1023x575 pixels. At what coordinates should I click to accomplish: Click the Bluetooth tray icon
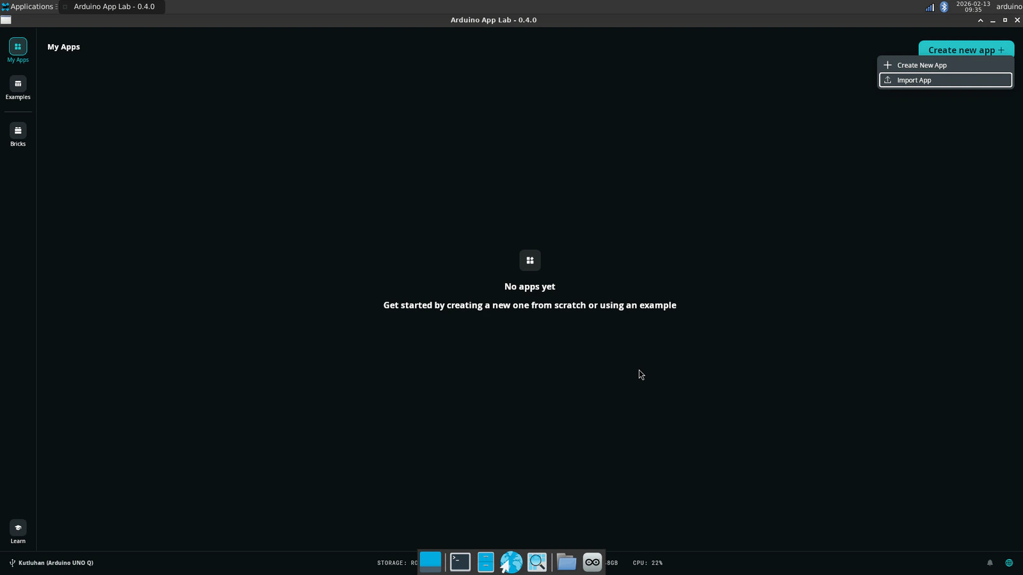[x=944, y=7]
